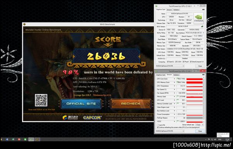Screen dimensions: 233x149
Task: Open Memory Used sensor dropdown
Action: (174, 97)
